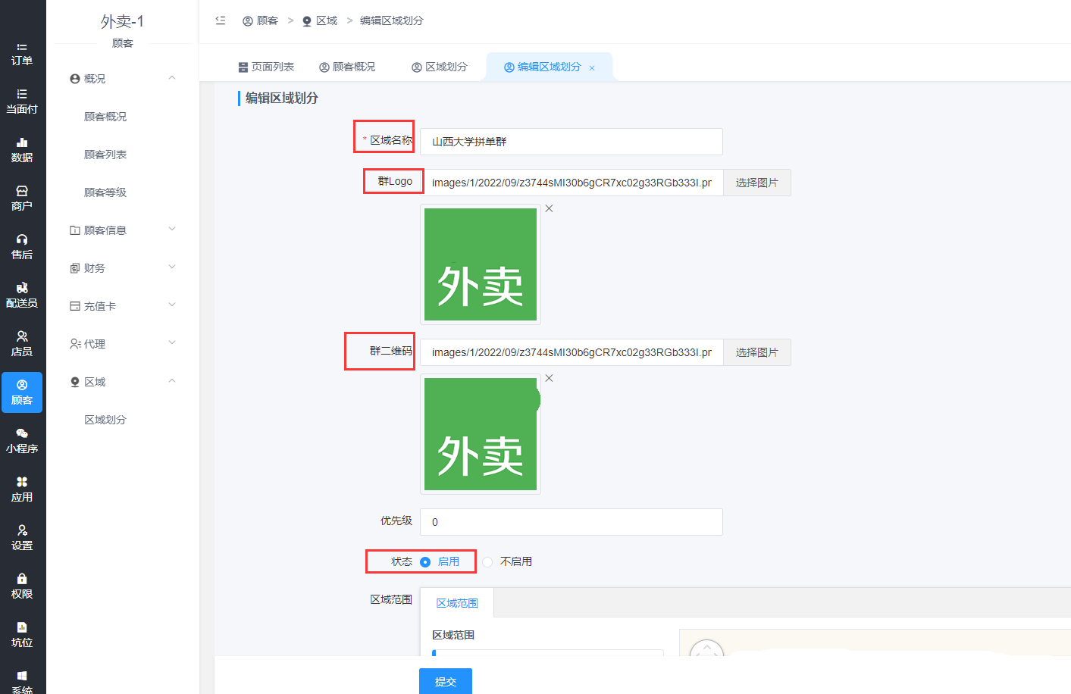Open 当面付 in the left sidebar
The image size is (1071, 694).
click(x=22, y=102)
